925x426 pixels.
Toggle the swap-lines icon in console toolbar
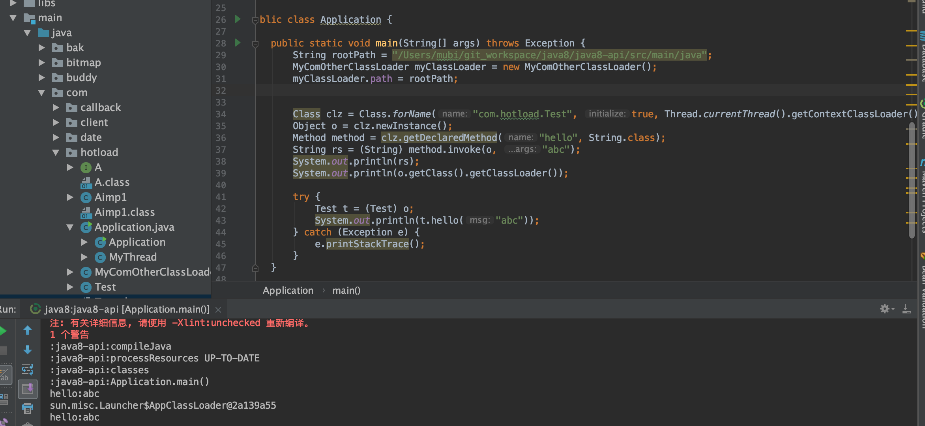pos(28,369)
